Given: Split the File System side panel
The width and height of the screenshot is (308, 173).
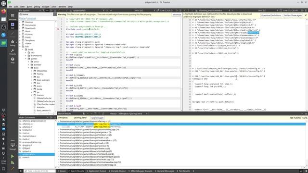Looking at the screenshot, I should (51, 11).
